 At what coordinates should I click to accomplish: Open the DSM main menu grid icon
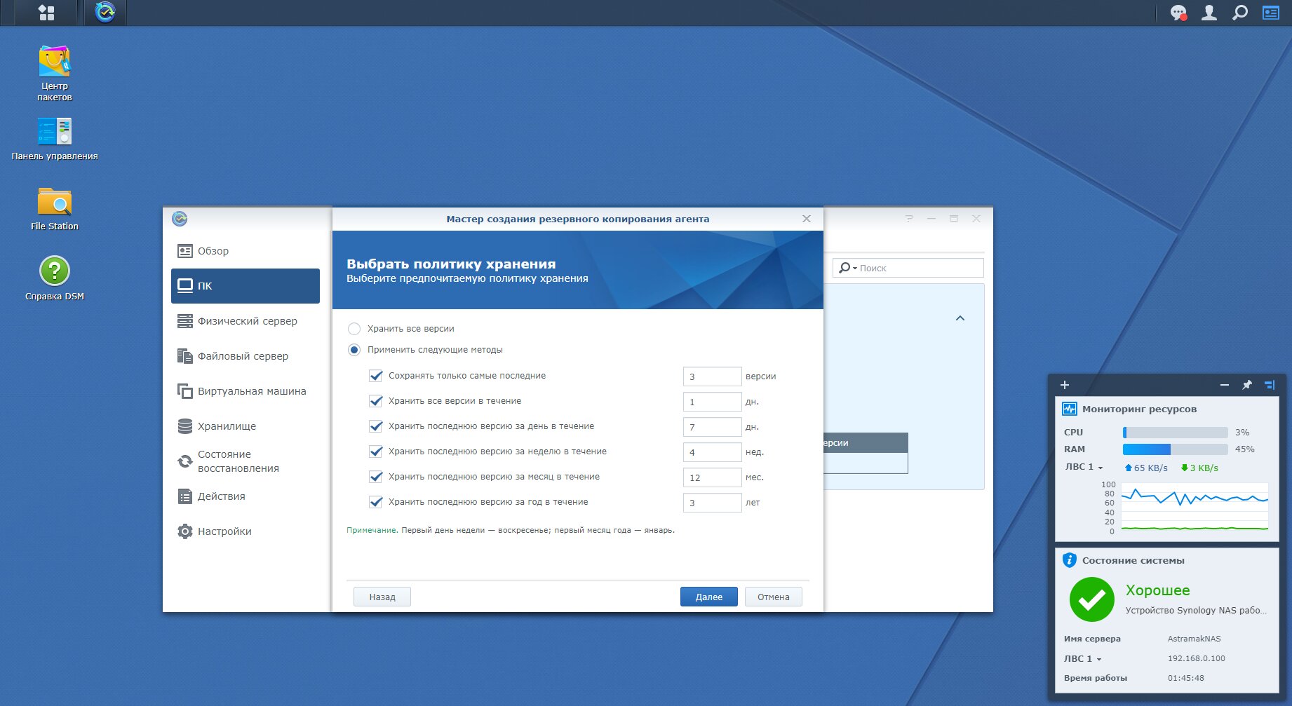tap(46, 13)
